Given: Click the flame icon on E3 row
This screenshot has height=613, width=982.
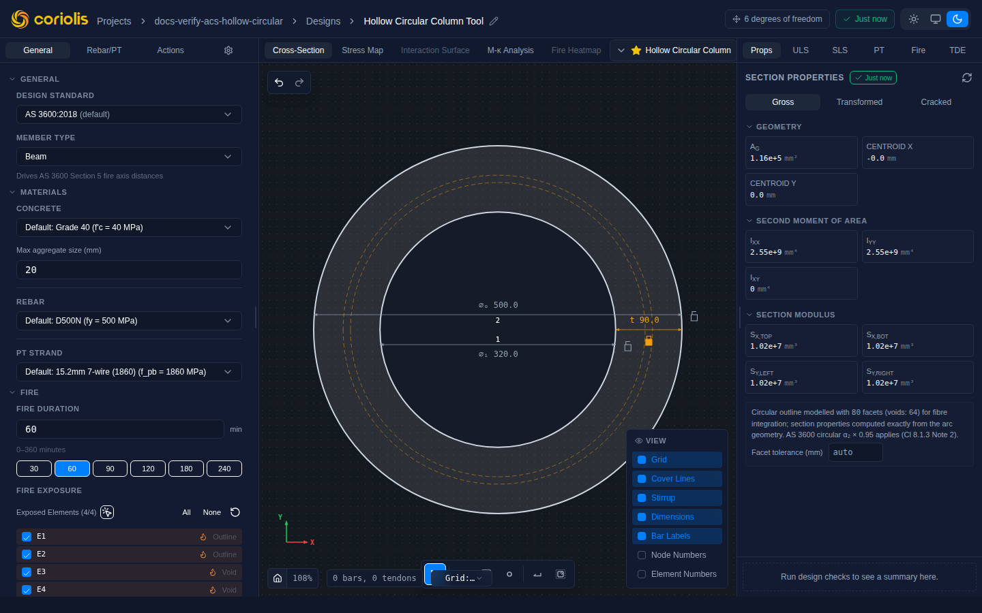Looking at the screenshot, I should coord(213,572).
